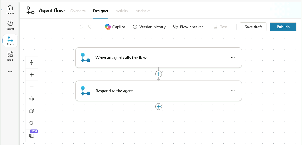Collapse or expand all actions on canvas
Viewport: 302px width, 145px height.
tap(32, 62)
